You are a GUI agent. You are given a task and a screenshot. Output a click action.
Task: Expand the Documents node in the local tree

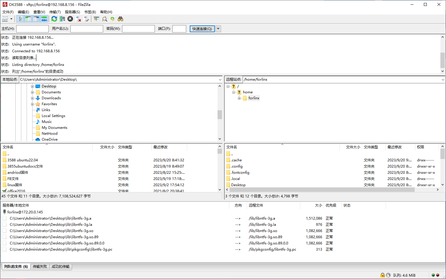33,92
